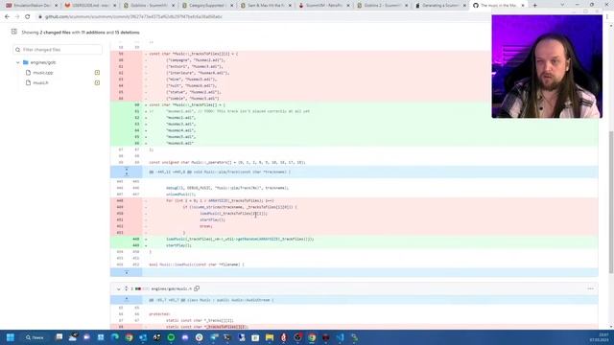
Task: Open Discord from the taskbar
Action: (x=185, y=337)
